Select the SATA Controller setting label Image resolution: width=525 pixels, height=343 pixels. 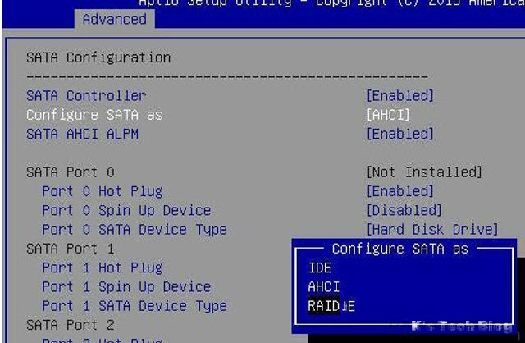[x=86, y=96]
